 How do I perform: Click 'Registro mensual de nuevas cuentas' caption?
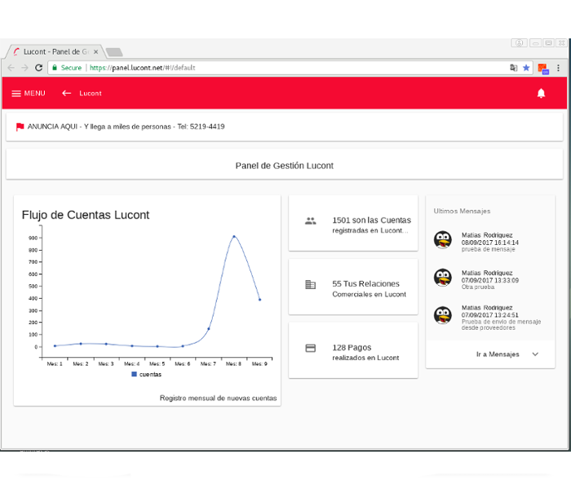point(218,399)
